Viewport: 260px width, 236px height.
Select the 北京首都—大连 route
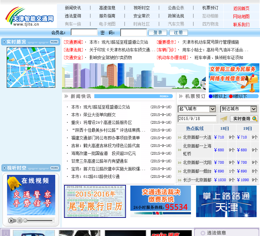197,137
